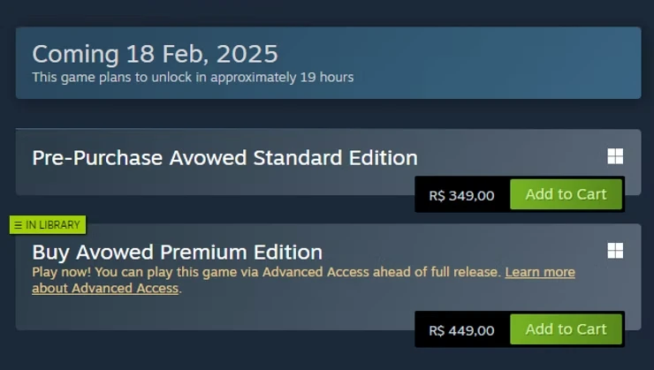Viewport: 654px width, 370px height.
Task: Add Avowed Premium Edition to cart
Action: pos(566,329)
